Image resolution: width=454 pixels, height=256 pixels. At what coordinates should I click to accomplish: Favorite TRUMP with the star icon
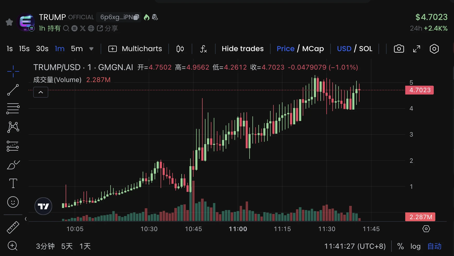pyautogui.click(x=9, y=22)
